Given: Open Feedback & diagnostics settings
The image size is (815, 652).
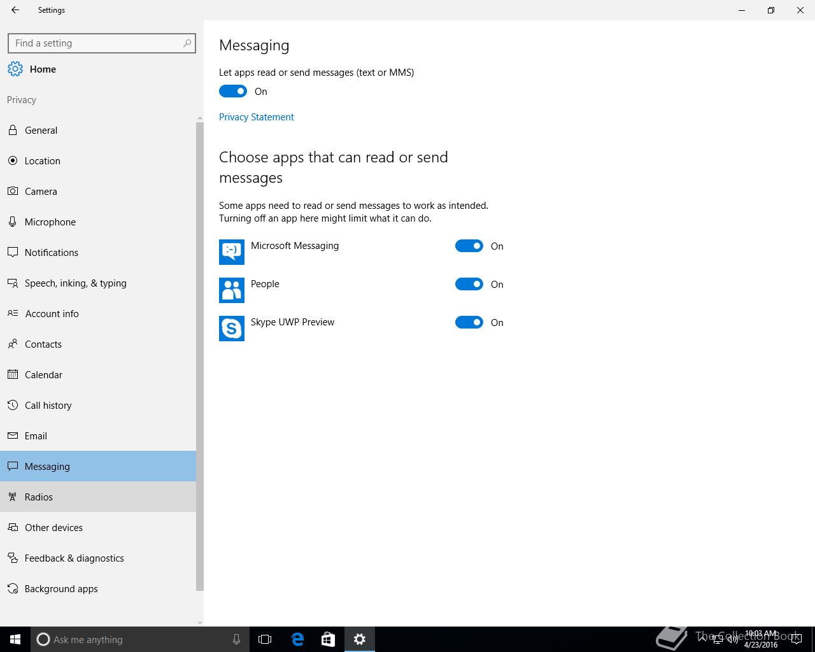Looking at the screenshot, I should 98,558.
